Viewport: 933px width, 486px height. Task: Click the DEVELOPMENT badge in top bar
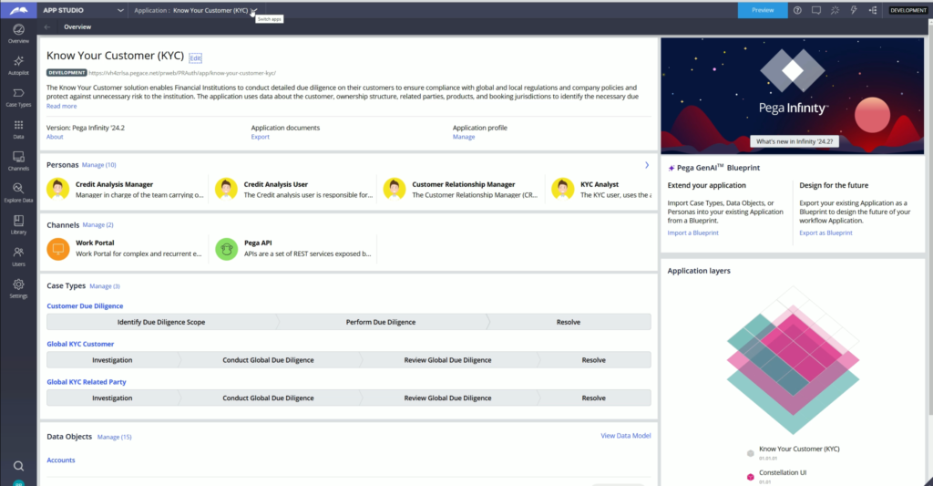click(908, 10)
